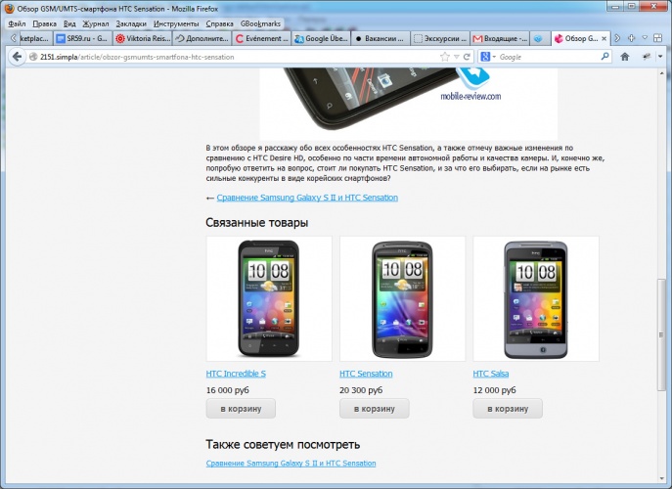Open the Журнал menu

[96, 24]
